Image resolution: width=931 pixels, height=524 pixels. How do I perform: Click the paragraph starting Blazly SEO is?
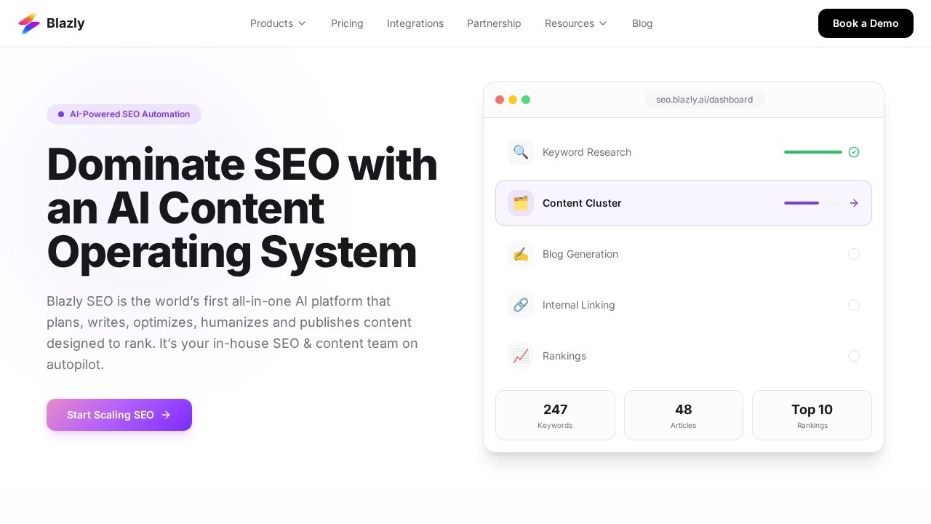coord(233,333)
